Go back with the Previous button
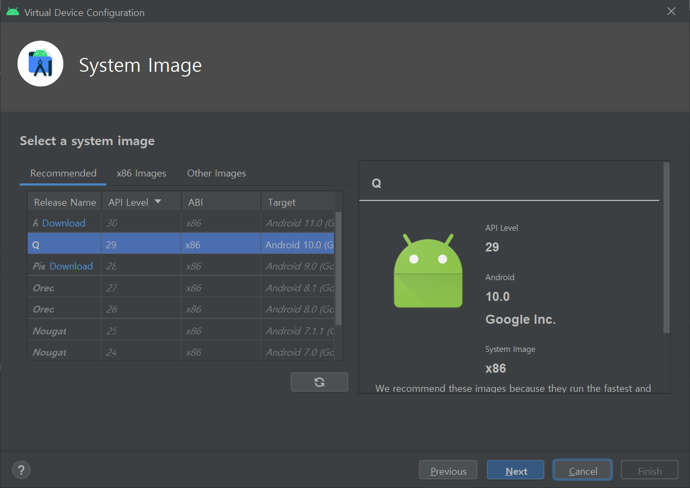The height and width of the screenshot is (488, 690). [448, 471]
